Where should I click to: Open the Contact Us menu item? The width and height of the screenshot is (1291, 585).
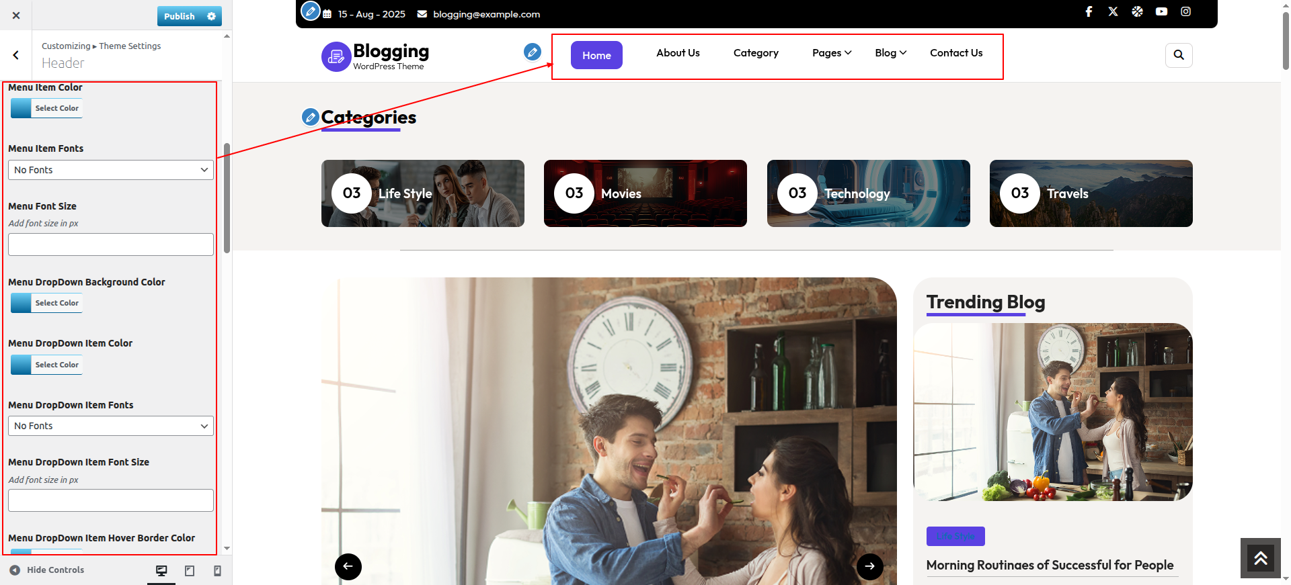pyautogui.click(x=955, y=53)
